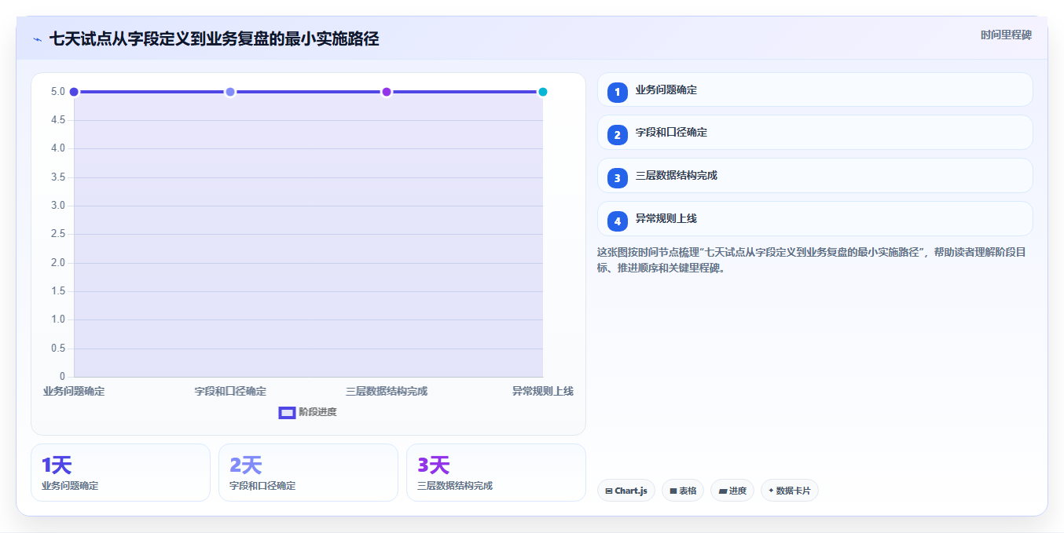Click the x-axis label 字段和口径确定

(x=230, y=391)
